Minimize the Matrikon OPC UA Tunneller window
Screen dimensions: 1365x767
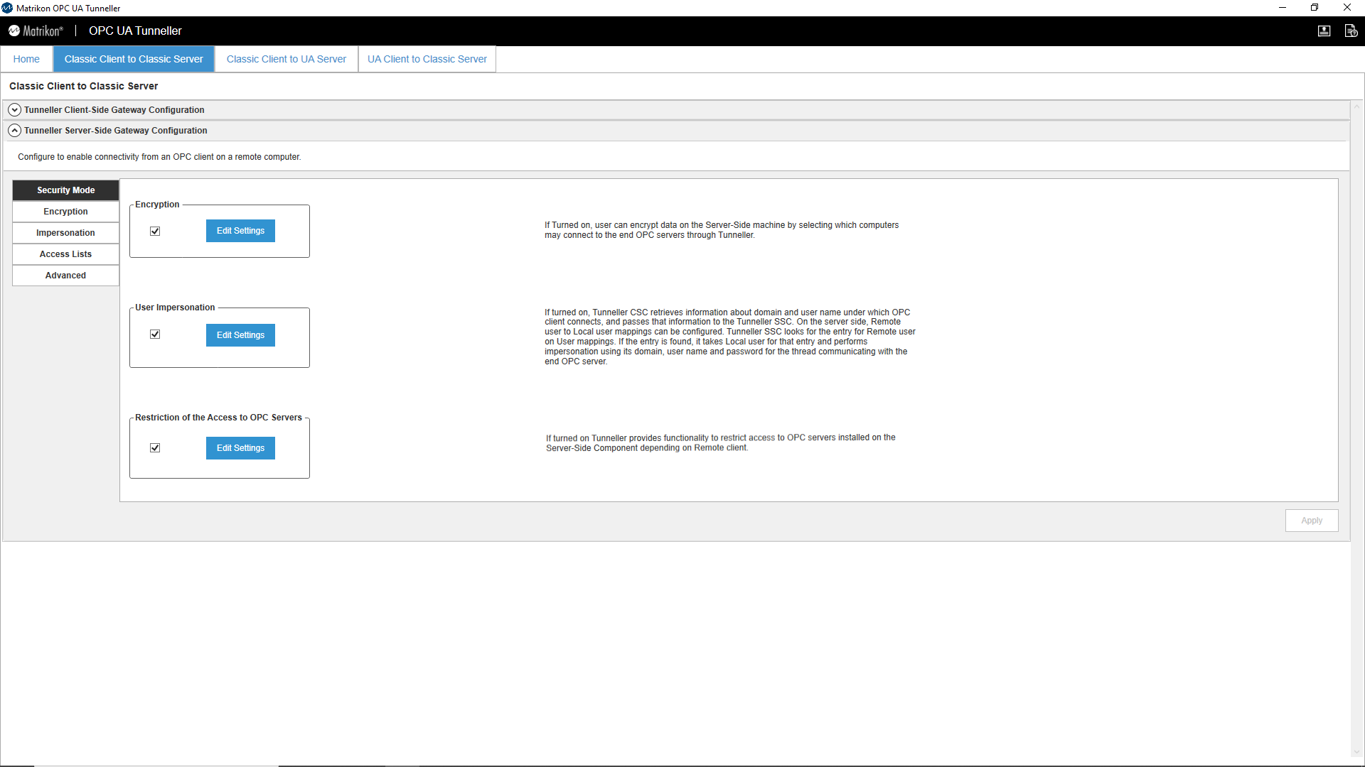point(1283,8)
